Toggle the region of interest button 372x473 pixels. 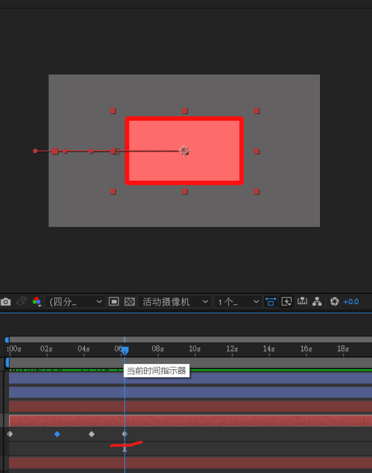114,302
